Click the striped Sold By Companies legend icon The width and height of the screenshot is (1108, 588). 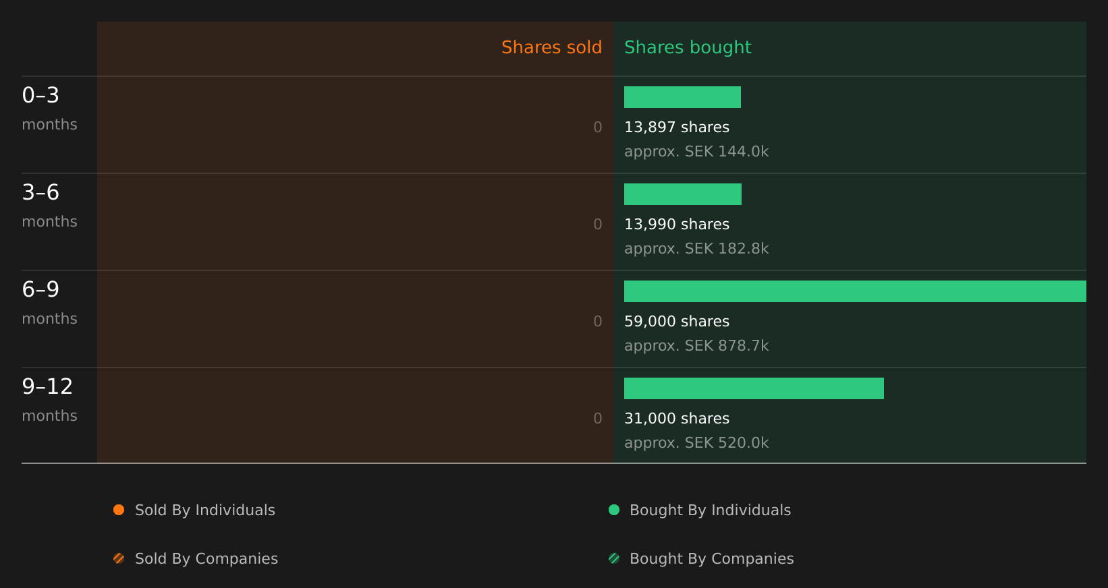click(x=119, y=558)
